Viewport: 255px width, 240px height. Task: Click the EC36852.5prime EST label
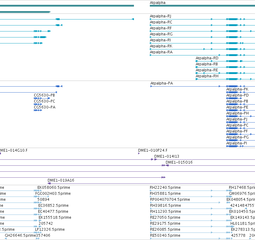[x=53, y=206]
